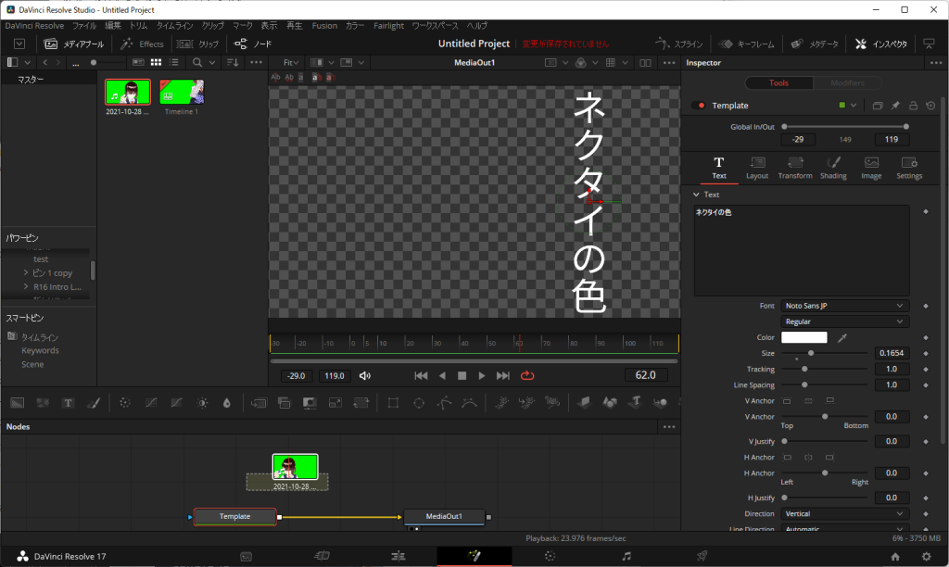This screenshot has width=949, height=567.
Task: Add a Blur node (droplet icon)
Action: point(227,403)
